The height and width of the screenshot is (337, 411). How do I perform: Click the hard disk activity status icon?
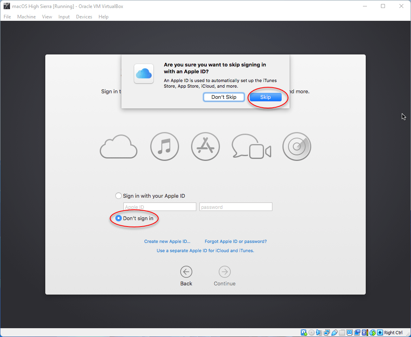pyautogui.click(x=304, y=333)
